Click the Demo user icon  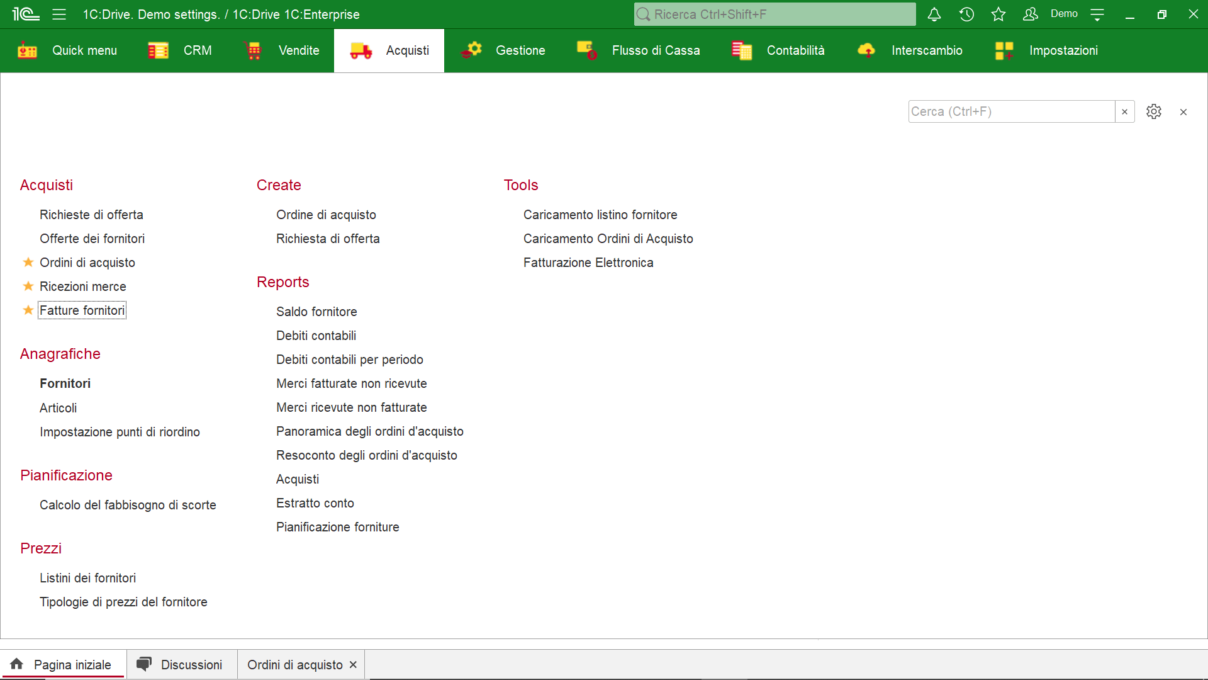point(1030,14)
